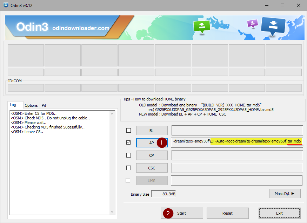307x223 pixels.
Task: Click the 'Please wait..' log line
Action: pos(28,123)
